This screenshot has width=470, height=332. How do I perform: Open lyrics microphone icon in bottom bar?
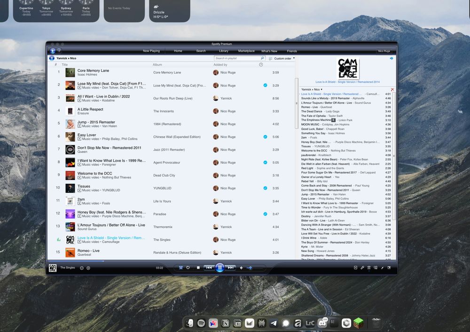pos(362,268)
